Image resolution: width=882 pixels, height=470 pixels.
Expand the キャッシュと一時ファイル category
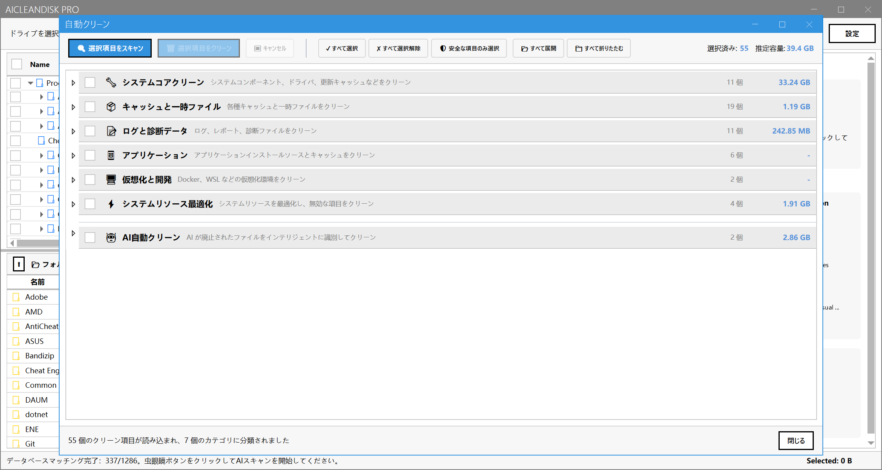pyautogui.click(x=73, y=107)
